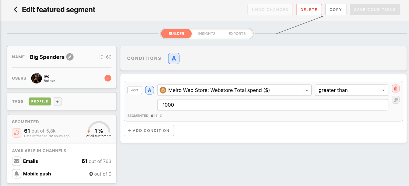Delete condition A using the red trash icon
409x186 pixels.
[395, 89]
